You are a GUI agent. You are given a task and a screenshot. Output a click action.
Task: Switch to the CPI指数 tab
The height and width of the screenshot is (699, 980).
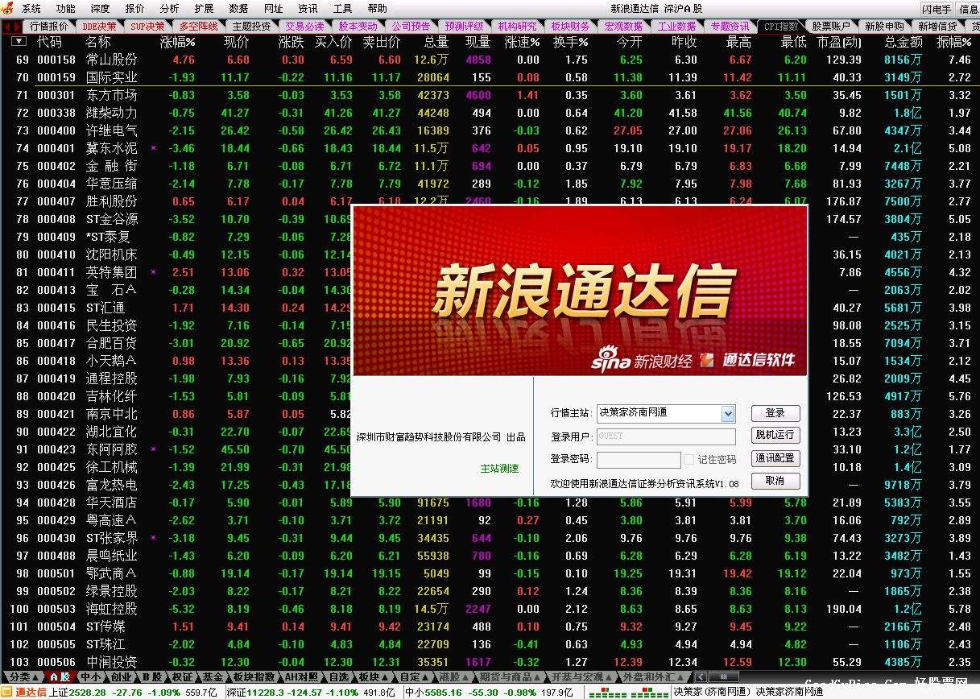(x=781, y=26)
